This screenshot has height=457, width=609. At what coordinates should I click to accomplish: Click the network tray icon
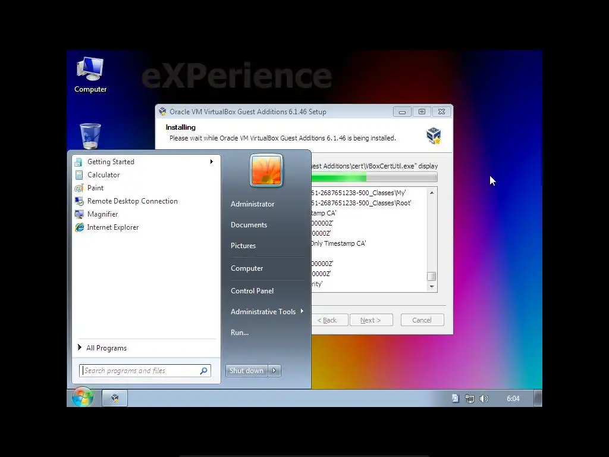tap(470, 399)
